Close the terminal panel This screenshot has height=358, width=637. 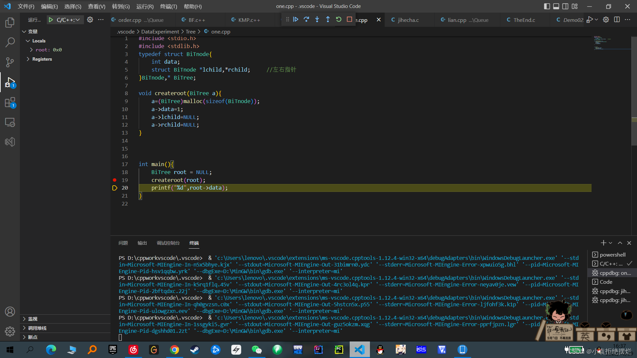[x=629, y=243]
